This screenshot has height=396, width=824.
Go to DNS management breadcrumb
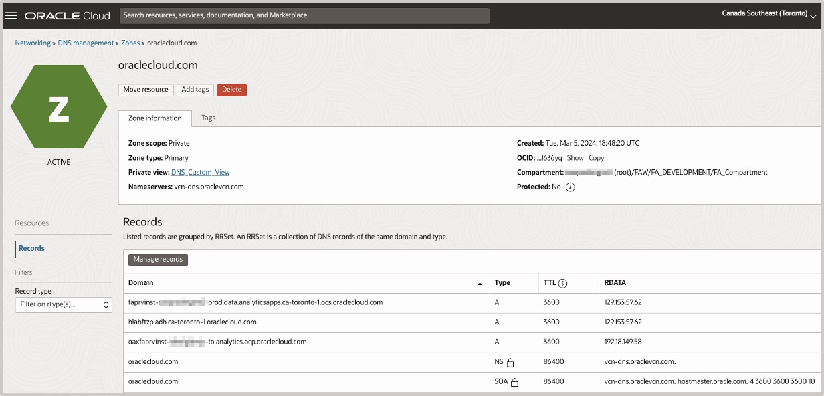pyautogui.click(x=86, y=43)
